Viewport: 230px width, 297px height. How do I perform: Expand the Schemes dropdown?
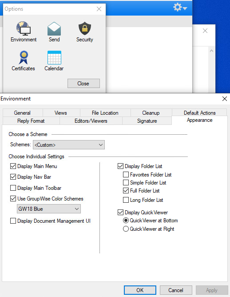pyautogui.click(x=69, y=144)
